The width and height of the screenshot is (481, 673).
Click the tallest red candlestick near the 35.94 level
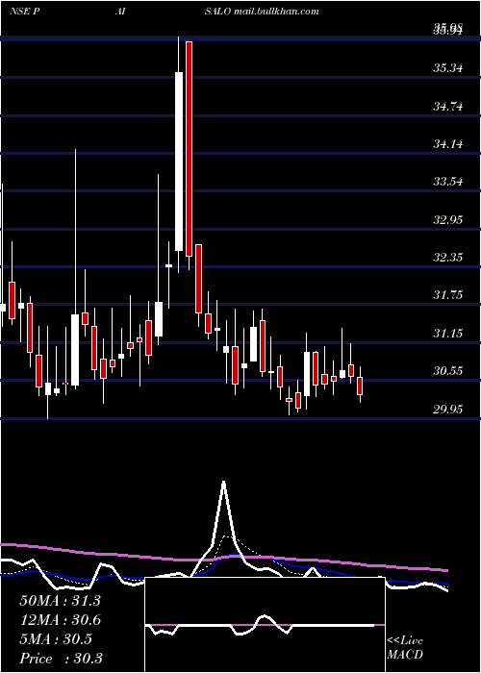pos(189,149)
